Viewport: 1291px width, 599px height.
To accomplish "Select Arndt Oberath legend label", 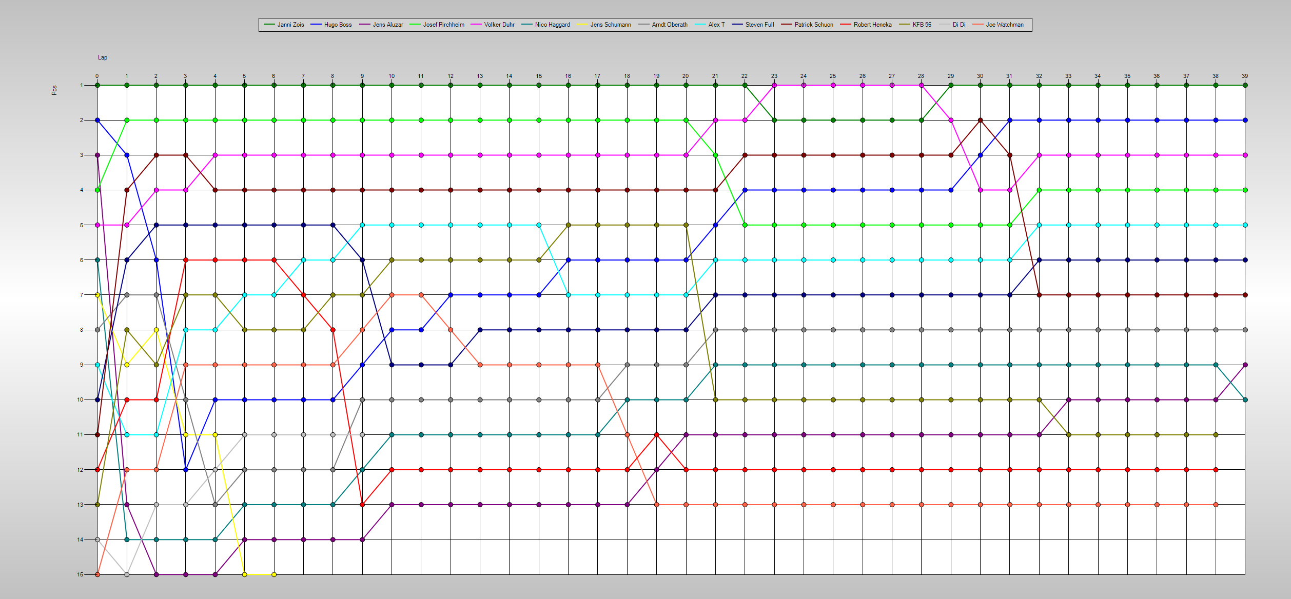I will click(669, 25).
